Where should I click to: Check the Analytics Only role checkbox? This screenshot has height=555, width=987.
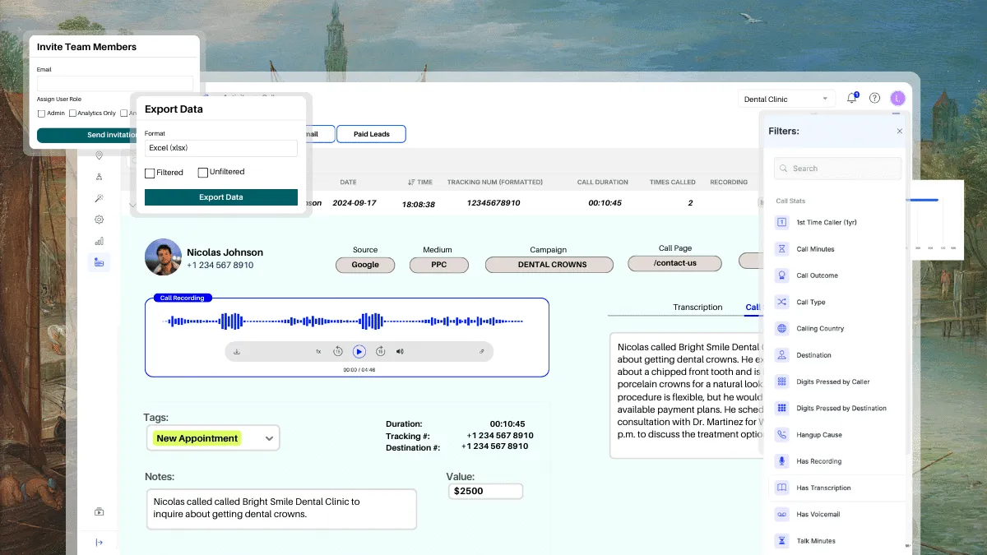tap(72, 113)
